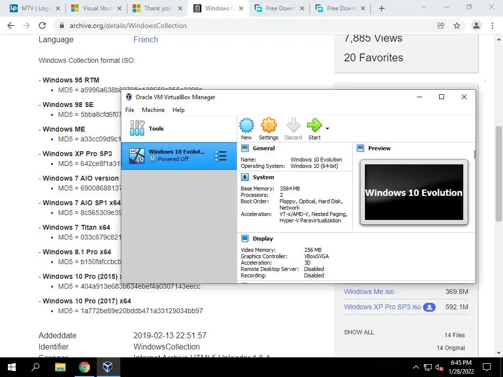Open the Windows XP Pro SP3.iso link
Viewport: 503px width, 377px height.
click(x=382, y=307)
